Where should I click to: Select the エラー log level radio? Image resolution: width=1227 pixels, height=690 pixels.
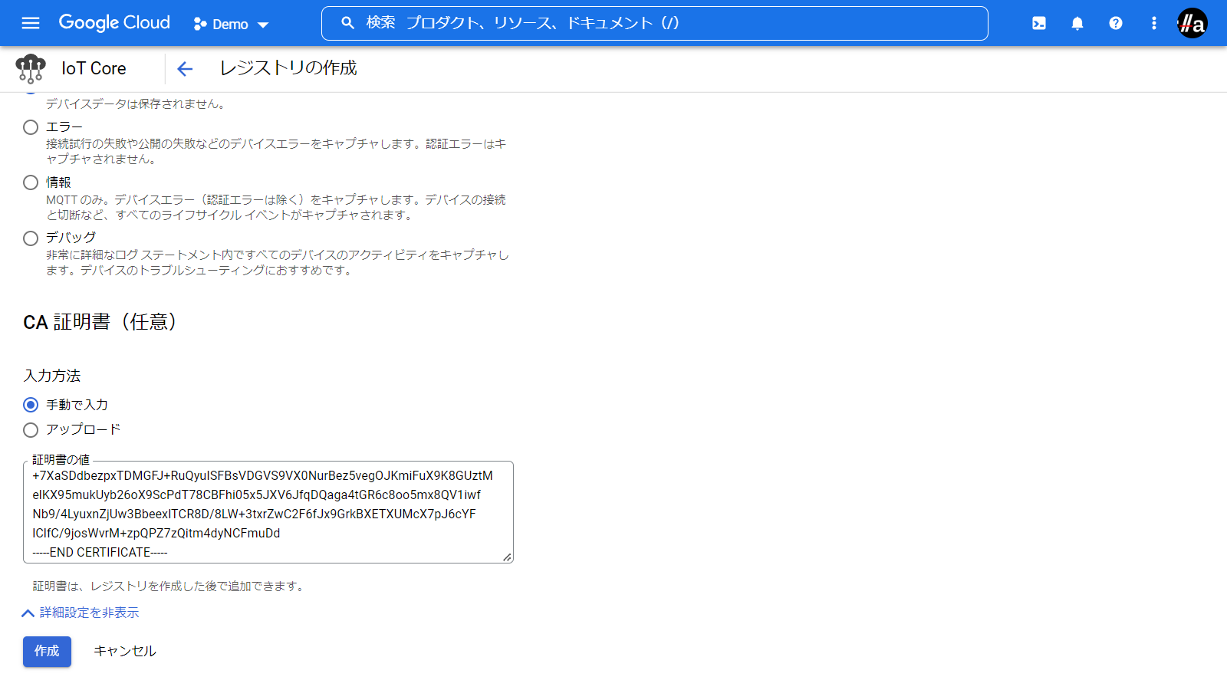coord(31,127)
